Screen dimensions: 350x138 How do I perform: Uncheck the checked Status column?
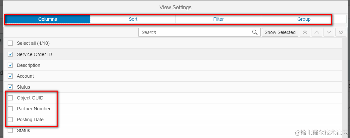(10, 87)
